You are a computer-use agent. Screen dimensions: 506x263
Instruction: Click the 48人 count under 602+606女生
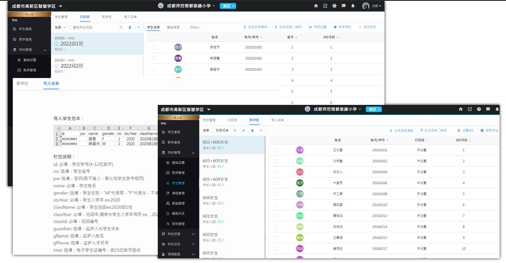coord(221,148)
